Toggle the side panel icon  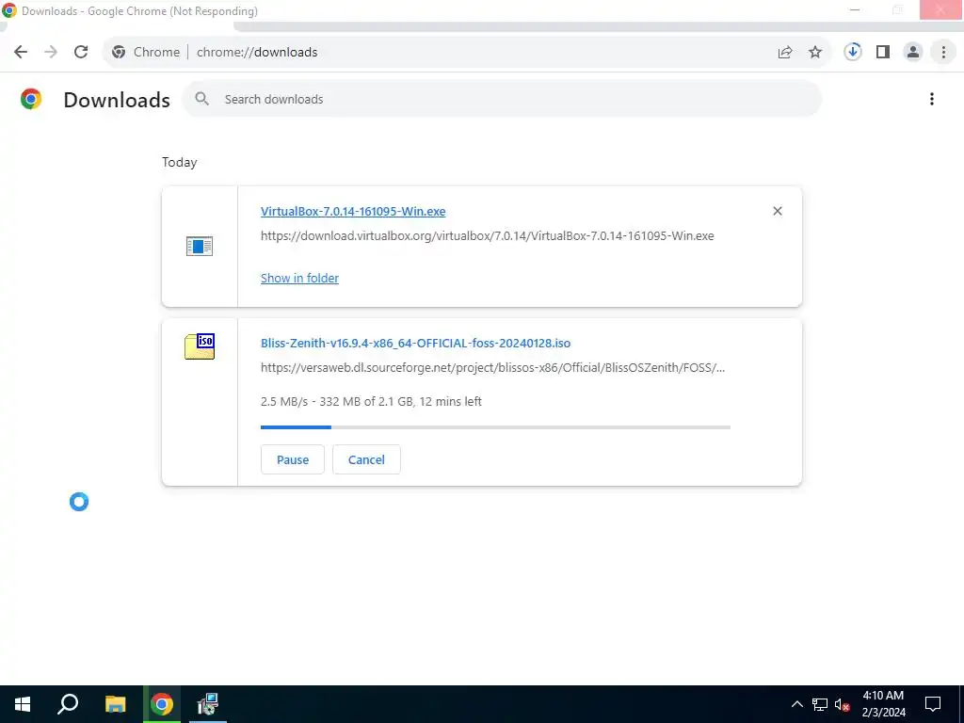883,53
